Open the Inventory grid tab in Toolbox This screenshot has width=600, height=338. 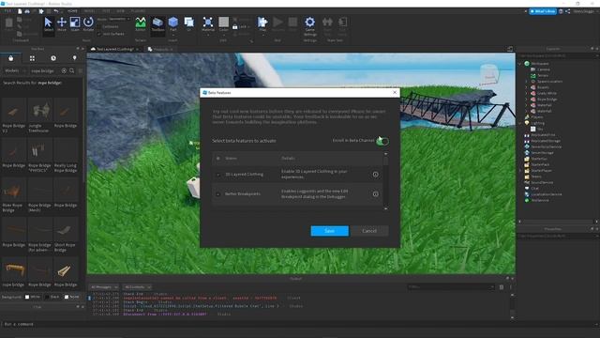[32, 58]
